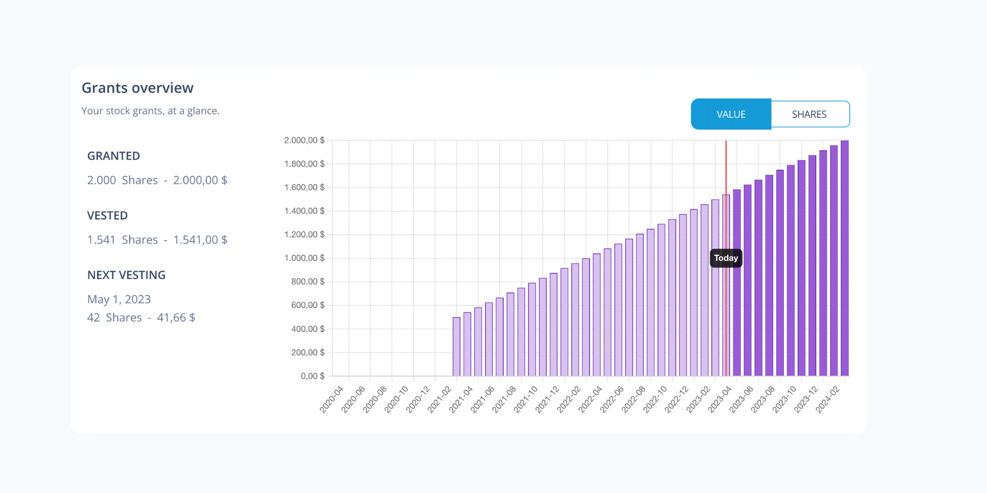
Task: Select '42 Shares - 41,66 $' next vesting value
Action: coord(141,318)
